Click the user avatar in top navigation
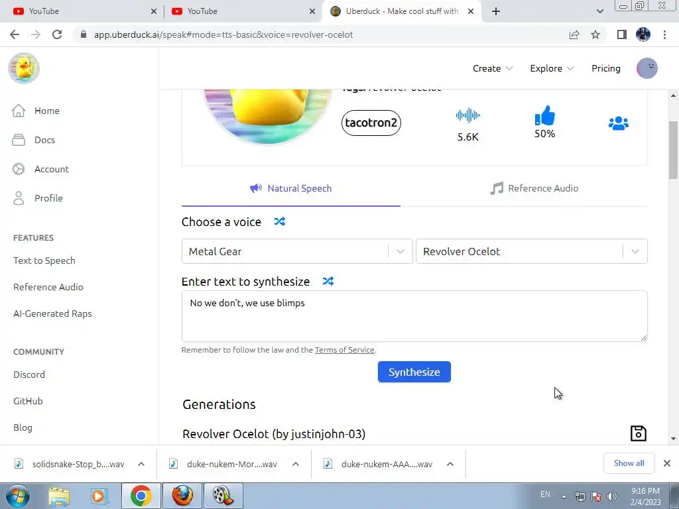The image size is (679, 509). click(647, 68)
